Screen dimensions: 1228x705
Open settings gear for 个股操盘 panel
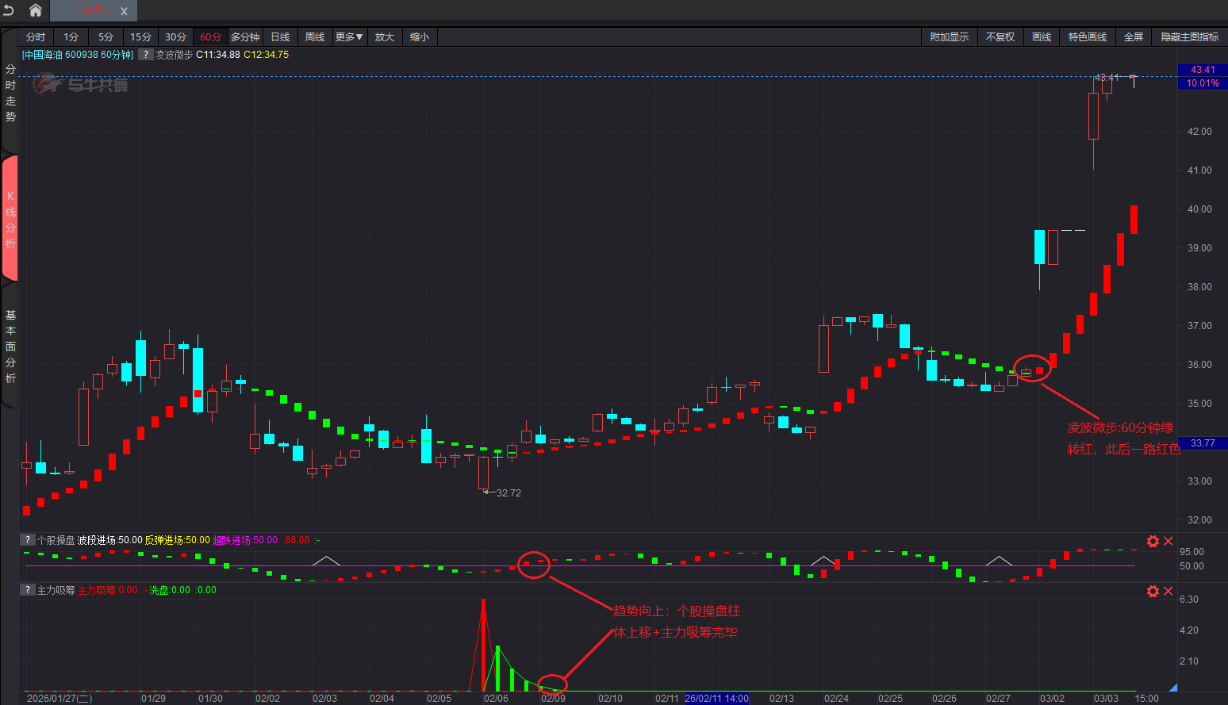tap(1153, 542)
